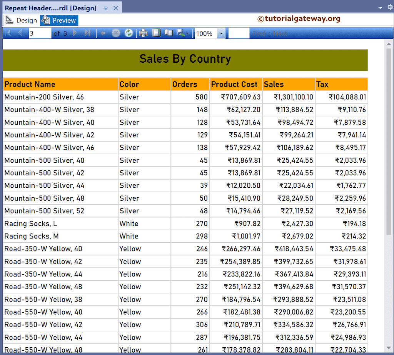The image size is (394, 355).
Task: Go to the first report page
Action: (x=8, y=33)
